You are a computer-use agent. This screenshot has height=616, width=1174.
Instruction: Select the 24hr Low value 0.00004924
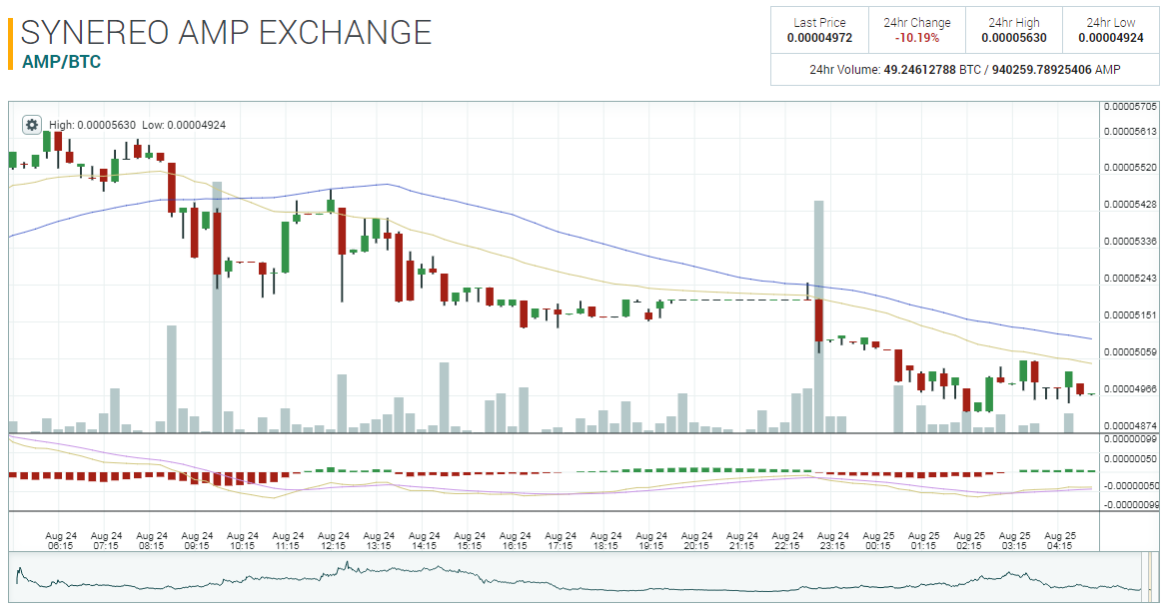[1111, 38]
